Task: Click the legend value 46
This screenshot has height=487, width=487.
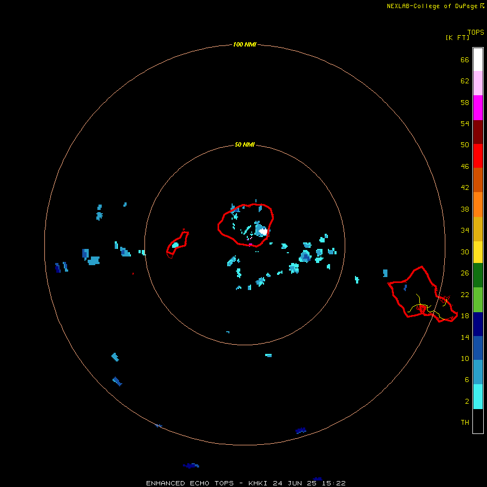Action: click(x=465, y=166)
